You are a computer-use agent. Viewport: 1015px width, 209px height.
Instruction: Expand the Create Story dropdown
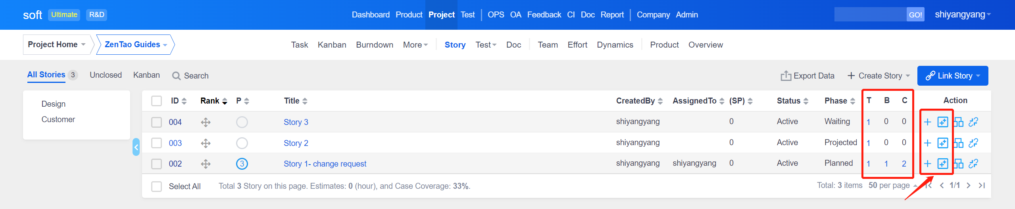point(908,76)
